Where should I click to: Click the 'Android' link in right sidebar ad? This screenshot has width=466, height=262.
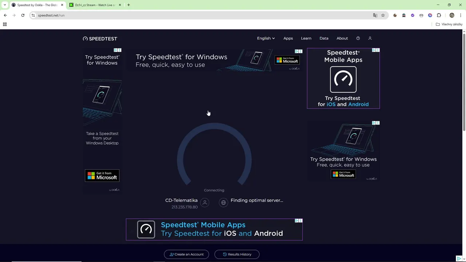[x=358, y=104]
